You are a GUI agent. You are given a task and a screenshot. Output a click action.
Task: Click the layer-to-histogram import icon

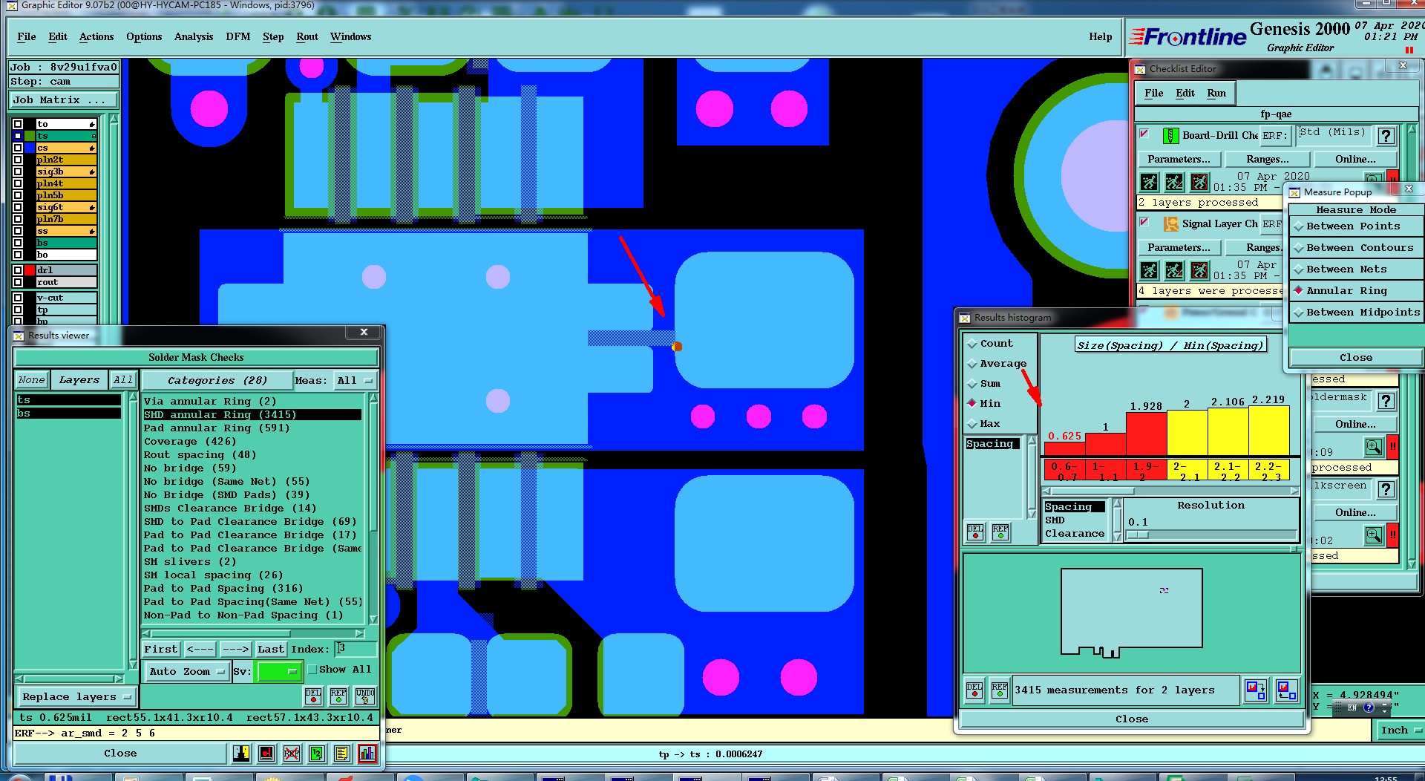(1287, 690)
